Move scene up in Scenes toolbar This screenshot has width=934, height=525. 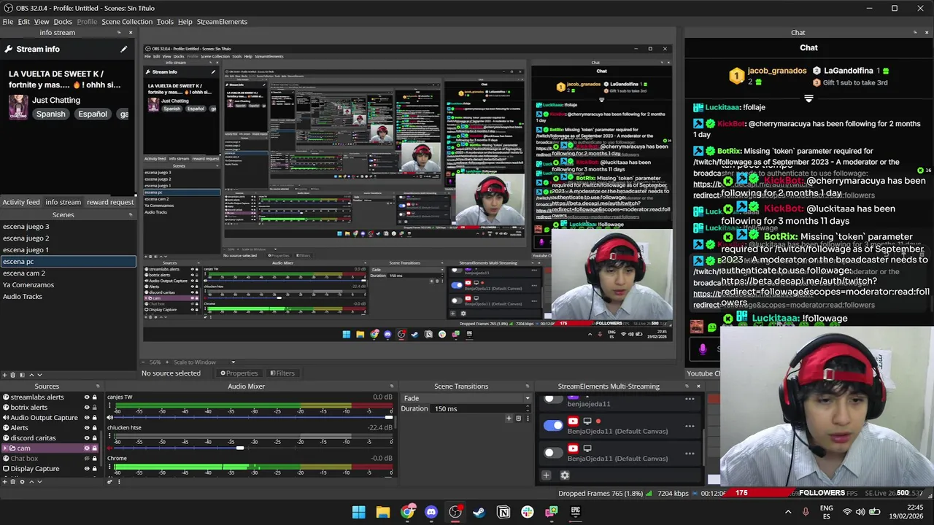coord(31,375)
